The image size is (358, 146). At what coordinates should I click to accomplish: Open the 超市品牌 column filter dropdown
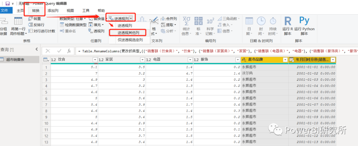pos(285,60)
